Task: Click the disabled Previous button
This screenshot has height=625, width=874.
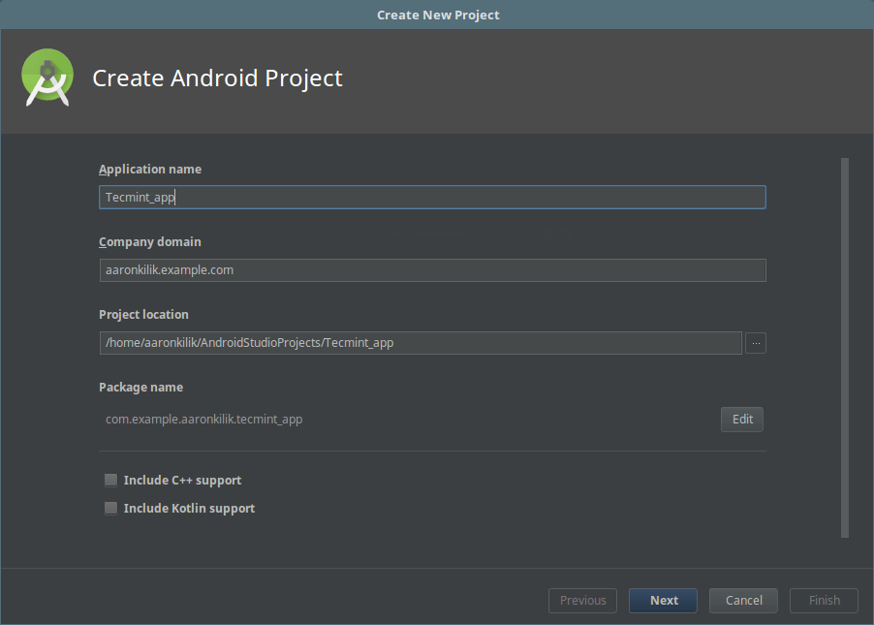Action: click(582, 601)
